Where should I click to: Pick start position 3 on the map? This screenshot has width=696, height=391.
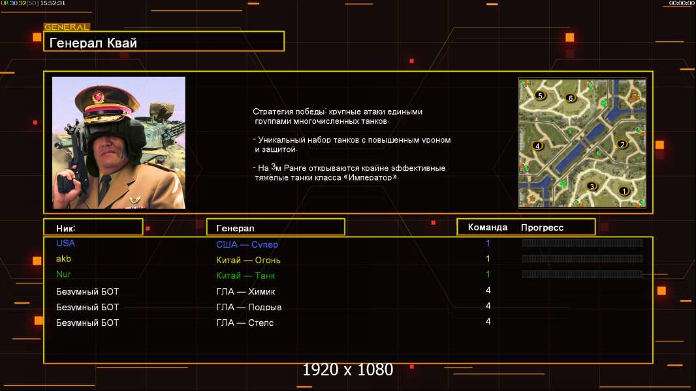pyautogui.click(x=592, y=186)
